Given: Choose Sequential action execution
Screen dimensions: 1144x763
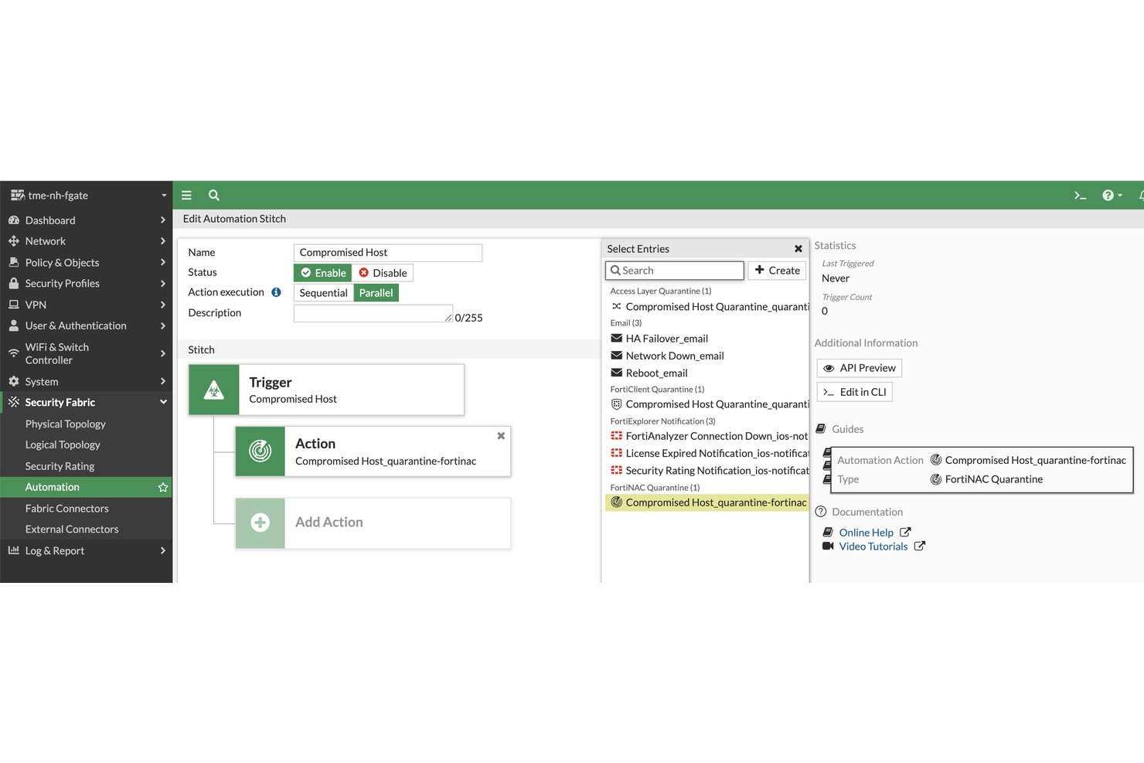Looking at the screenshot, I should [x=324, y=293].
